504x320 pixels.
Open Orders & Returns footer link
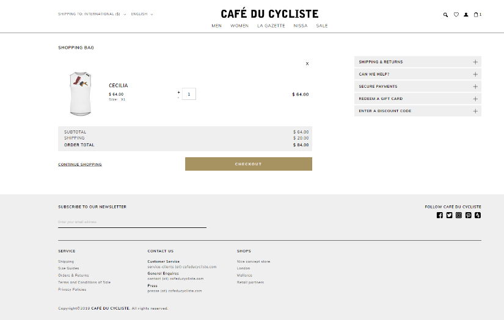point(73,275)
